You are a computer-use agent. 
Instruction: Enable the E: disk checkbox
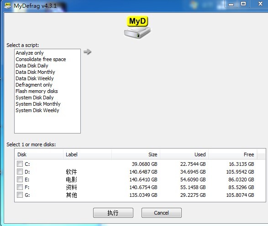pyautogui.click(x=20, y=179)
